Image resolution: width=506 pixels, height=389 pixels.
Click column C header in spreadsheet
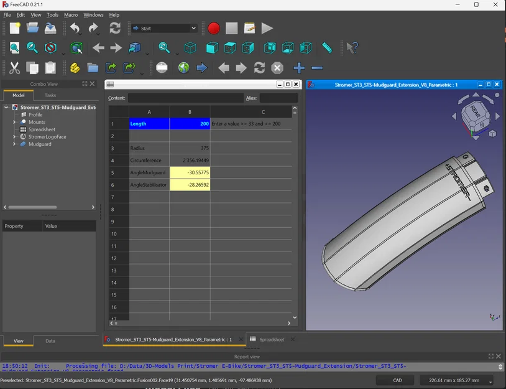point(251,112)
